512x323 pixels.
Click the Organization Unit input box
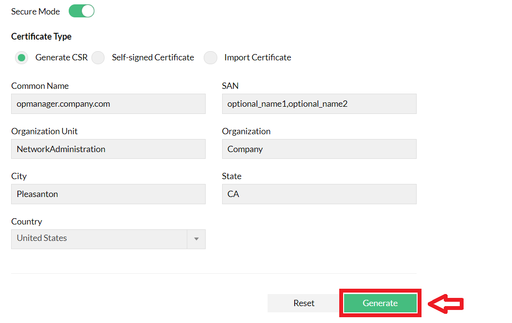pos(108,149)
